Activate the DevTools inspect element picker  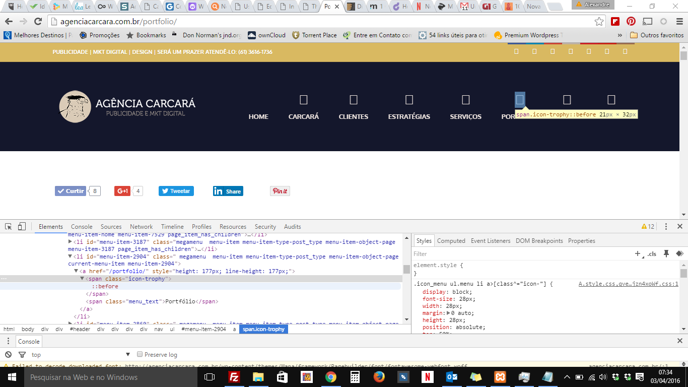coord(9,227)
